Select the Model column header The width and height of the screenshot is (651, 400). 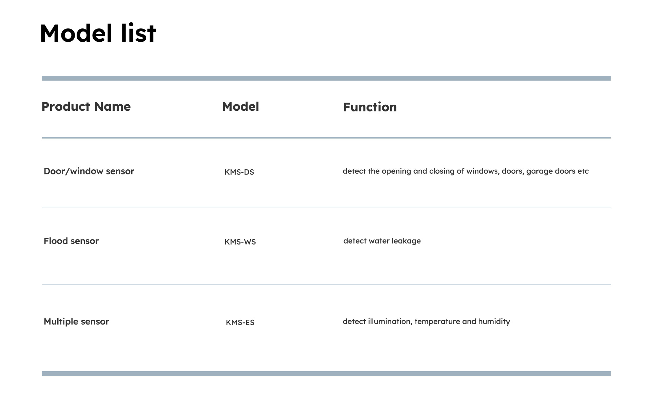pyautogui.click(x=240, y=107)
